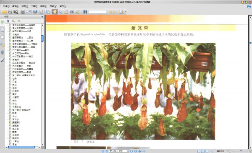Click the Save floppy disk icon
The height and width of the screenshot is (153, 252).
point(10,12)
